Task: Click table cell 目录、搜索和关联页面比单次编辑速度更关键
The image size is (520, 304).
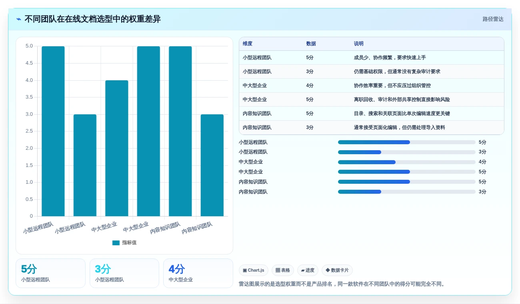Action: tap(402, 113)
